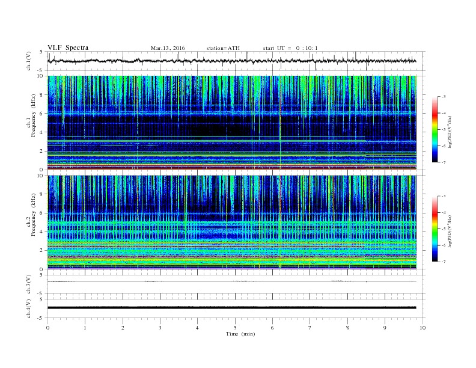Click the "5" time axis tick label
476x368 pixels.
235,328
